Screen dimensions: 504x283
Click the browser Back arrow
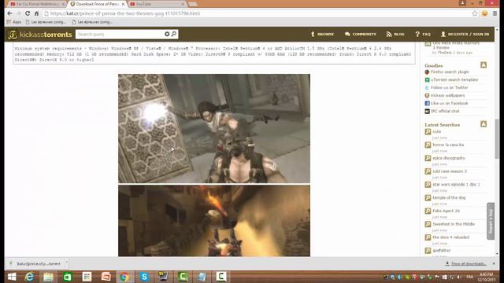(x=9, y=13)
